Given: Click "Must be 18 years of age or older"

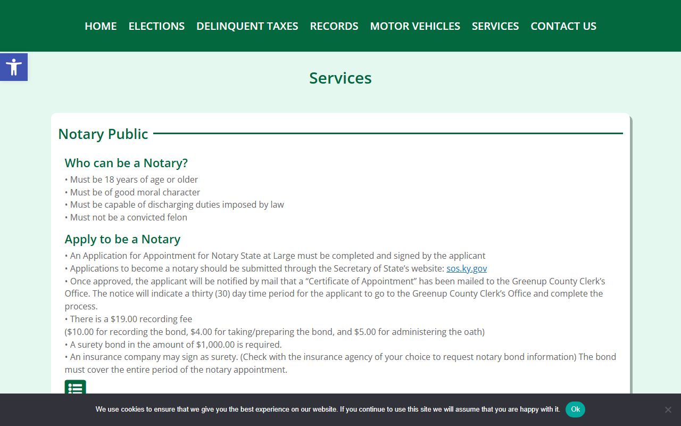Looking at the screenshot, I should [x=131, y=179].
